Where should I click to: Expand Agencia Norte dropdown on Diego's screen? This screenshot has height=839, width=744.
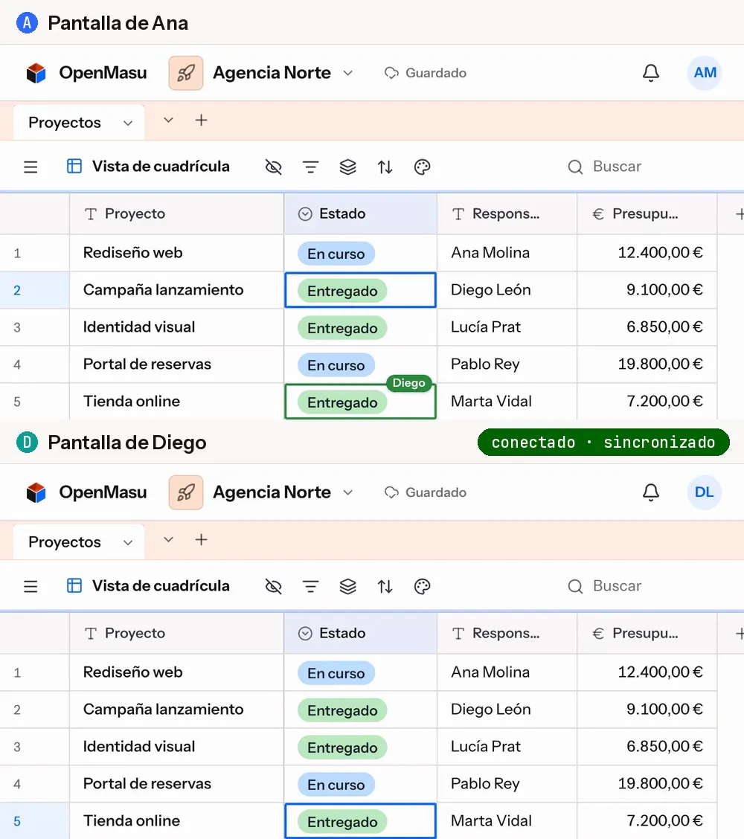348,492
